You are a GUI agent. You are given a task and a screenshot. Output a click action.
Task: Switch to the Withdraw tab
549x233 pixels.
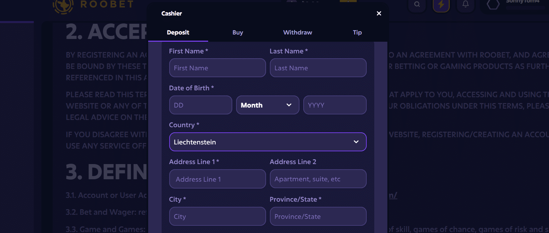point(297,32)
